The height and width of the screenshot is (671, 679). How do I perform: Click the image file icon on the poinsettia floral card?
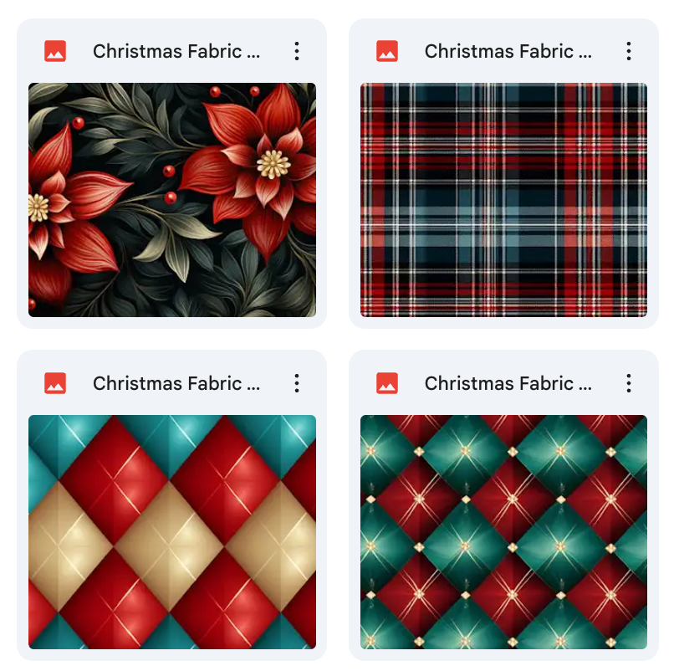coord(55,51)
